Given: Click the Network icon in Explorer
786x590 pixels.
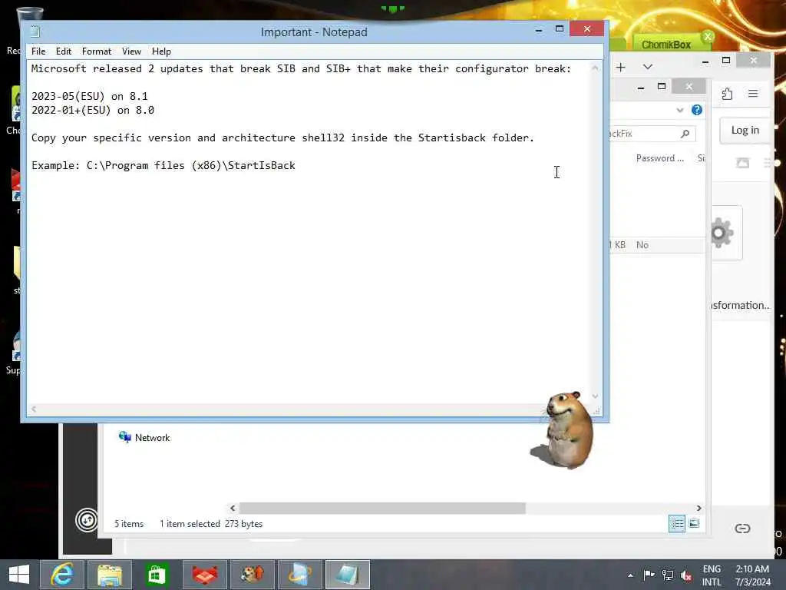Looking at the screenshot, I should (124, 437).
